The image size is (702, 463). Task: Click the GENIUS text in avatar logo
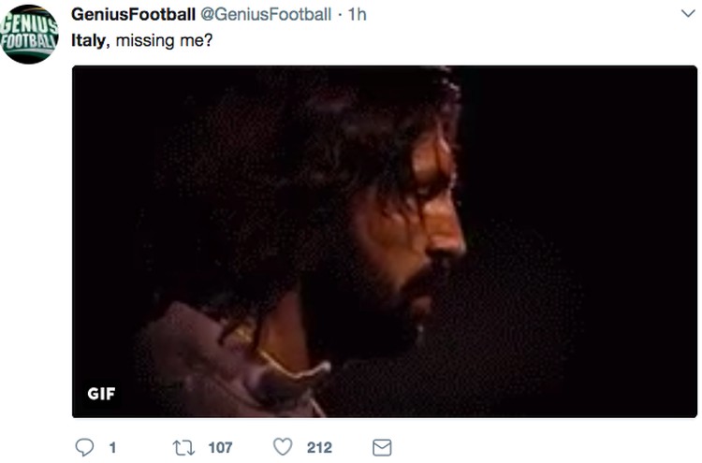click(30, 24)
